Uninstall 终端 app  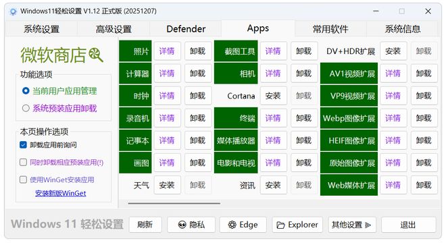tap(304, 118)
